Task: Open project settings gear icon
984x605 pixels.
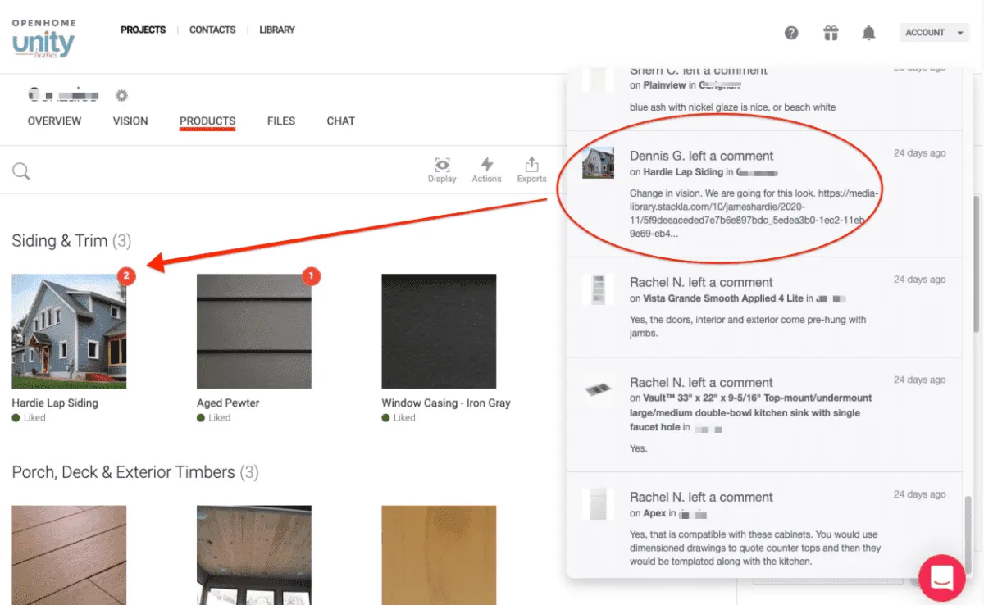Action: pos(121,96)
